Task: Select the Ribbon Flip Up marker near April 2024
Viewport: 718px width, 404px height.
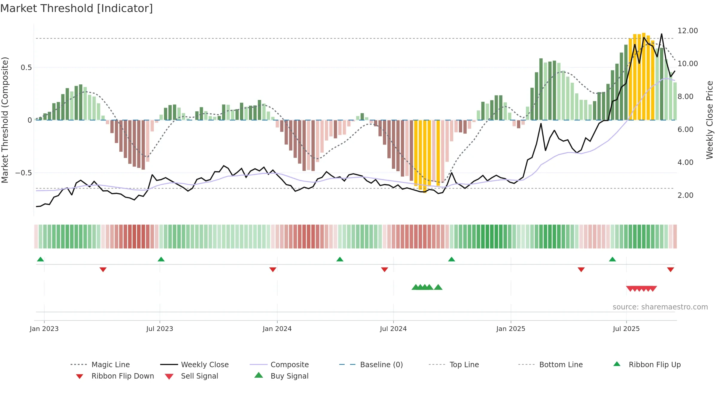Action: click(340, 259)
